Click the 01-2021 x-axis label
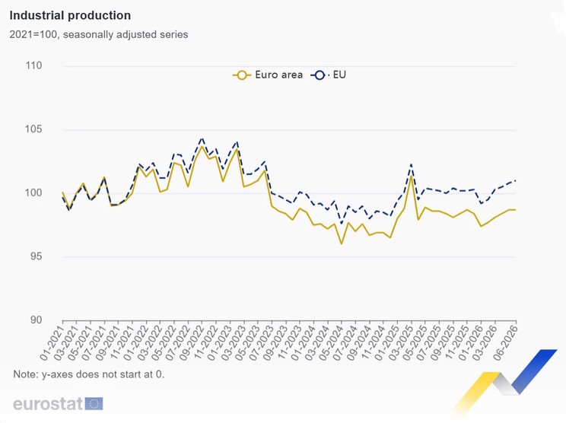 51,343
